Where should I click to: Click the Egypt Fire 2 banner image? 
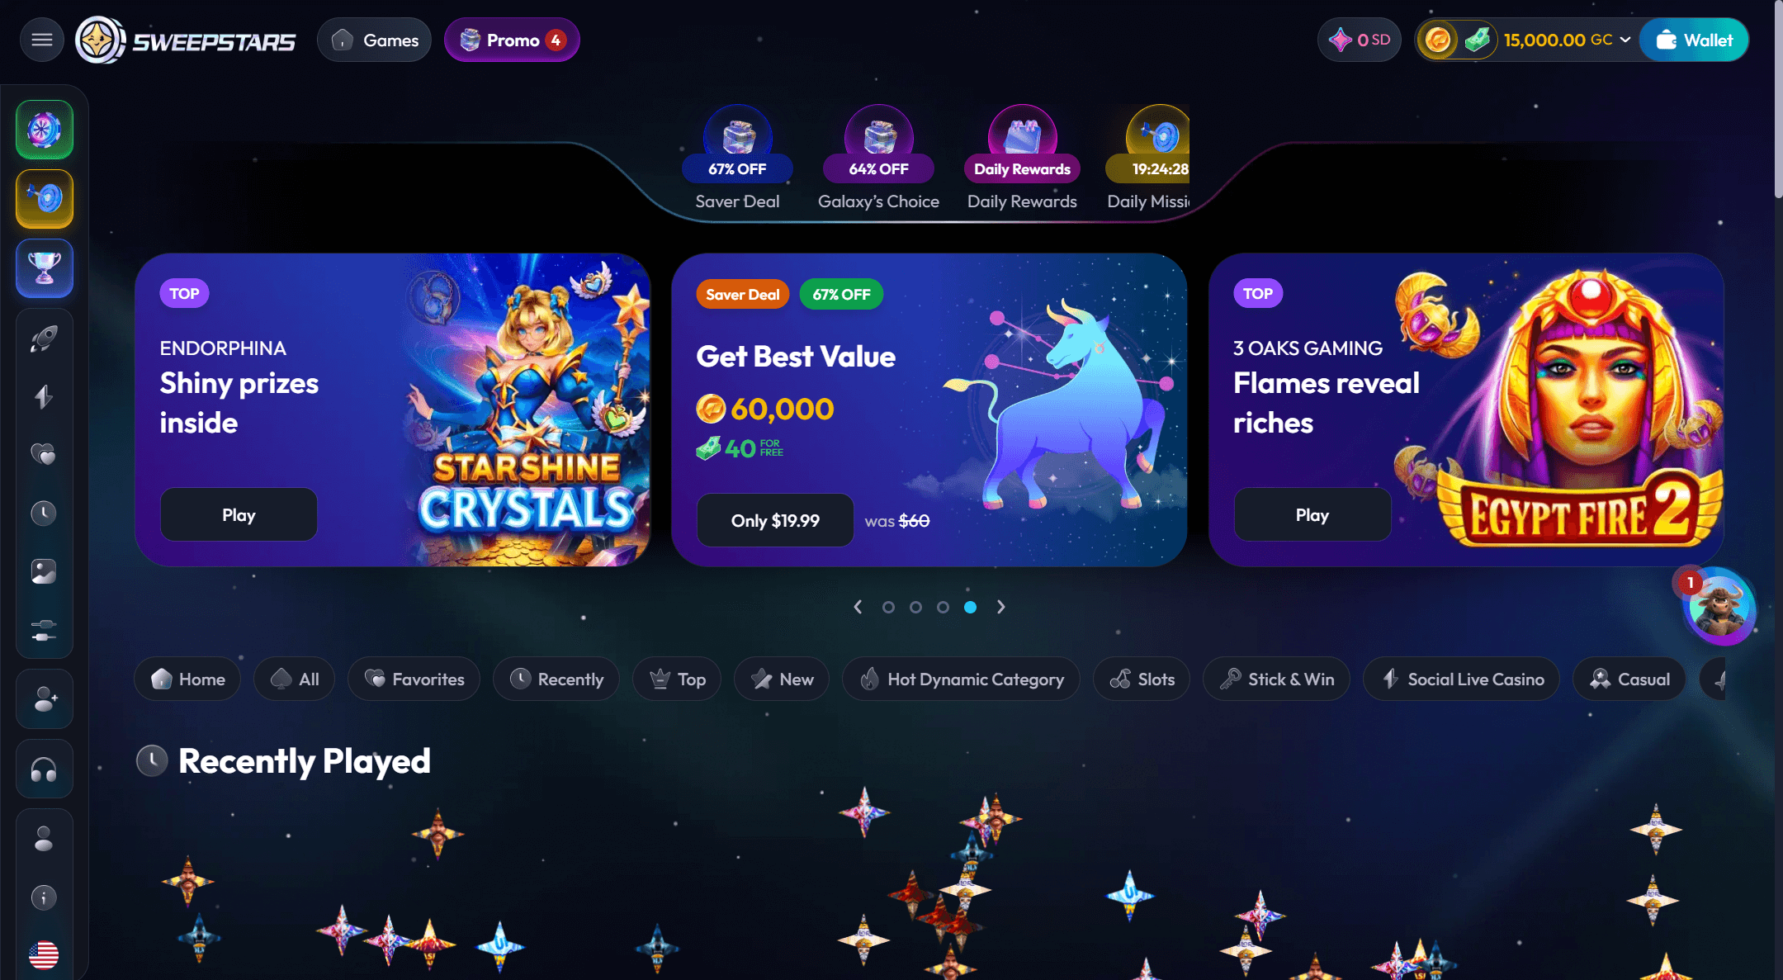pyautogui.click(x=1560, y=410)
